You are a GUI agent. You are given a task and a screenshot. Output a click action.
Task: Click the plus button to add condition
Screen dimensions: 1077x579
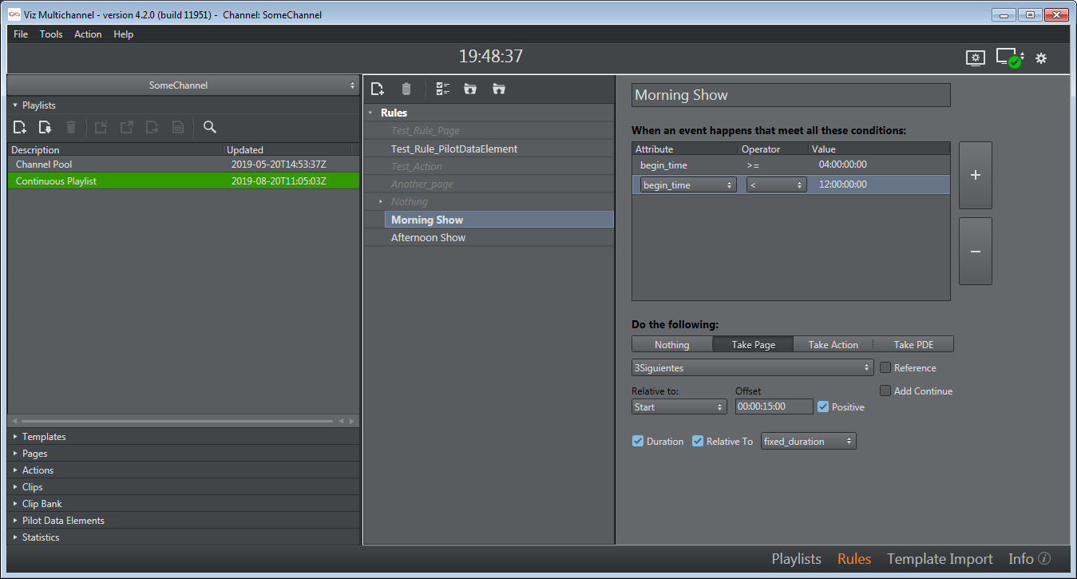click(975, 176)
